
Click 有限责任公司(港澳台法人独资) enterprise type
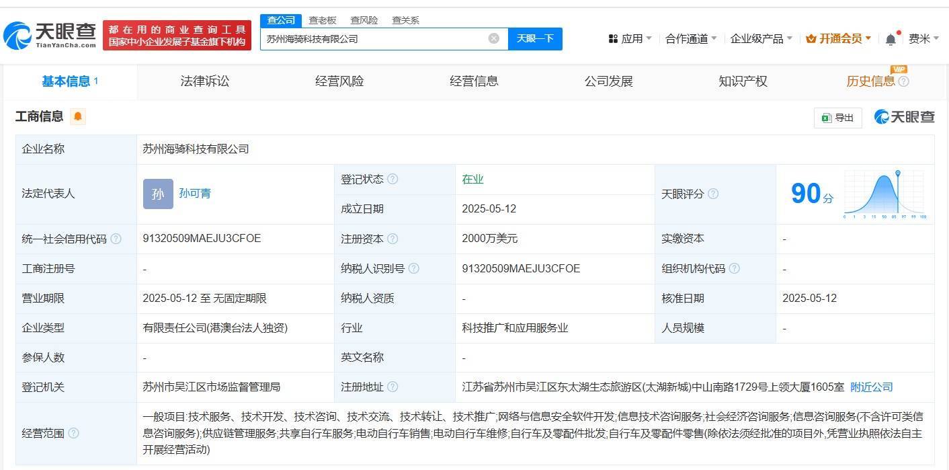click(x=215, y=327)
